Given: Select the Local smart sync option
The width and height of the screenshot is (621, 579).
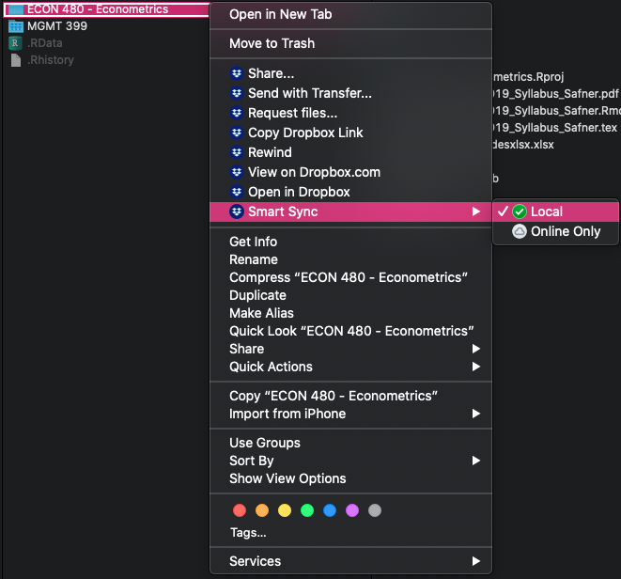Looking at the screenshot, I should coord(546,211).
